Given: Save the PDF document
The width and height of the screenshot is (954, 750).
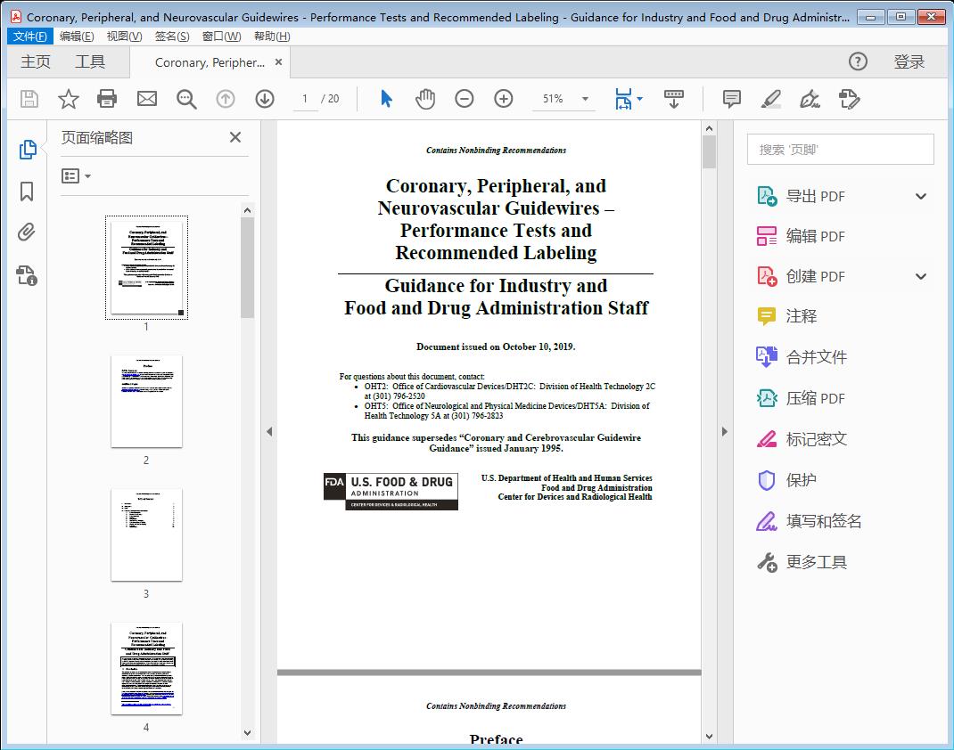Looking at the screenshot, I should 29,99.
